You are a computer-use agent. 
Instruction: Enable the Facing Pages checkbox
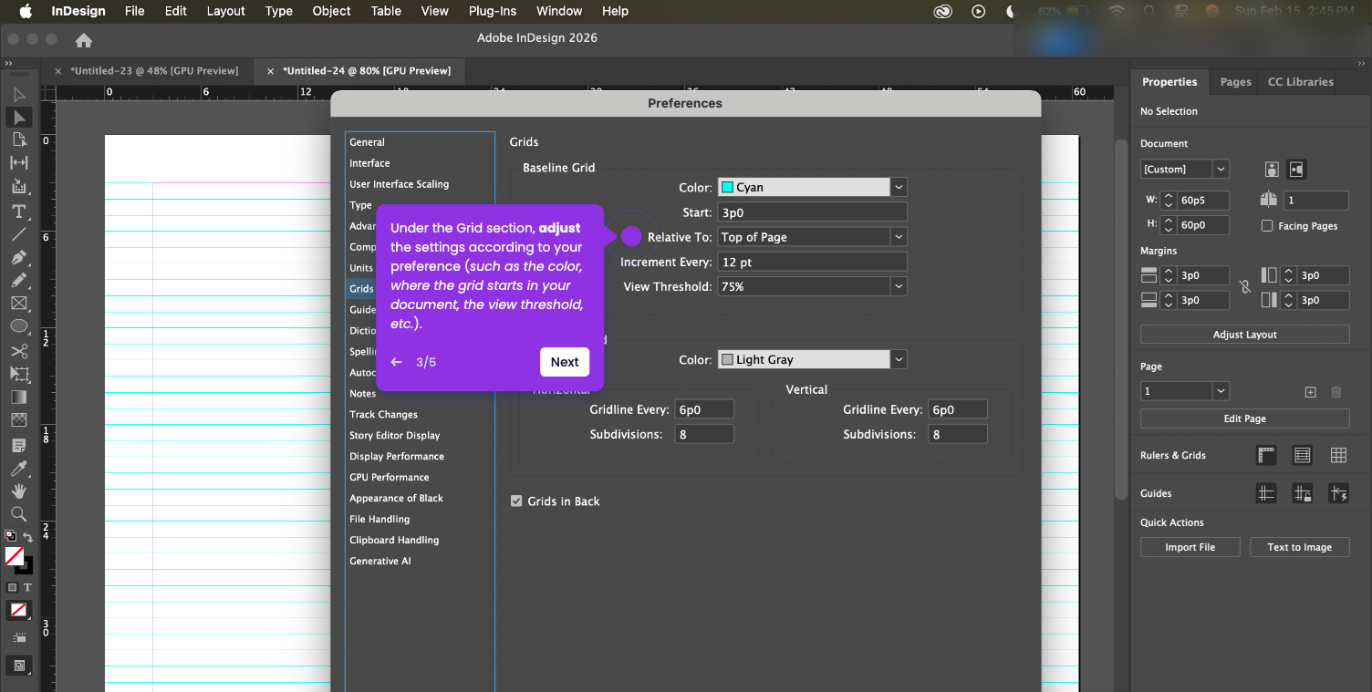tap(1267, 226)
